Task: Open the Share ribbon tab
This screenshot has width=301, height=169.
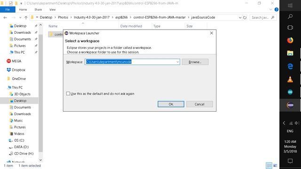Action: coord(38,9)
